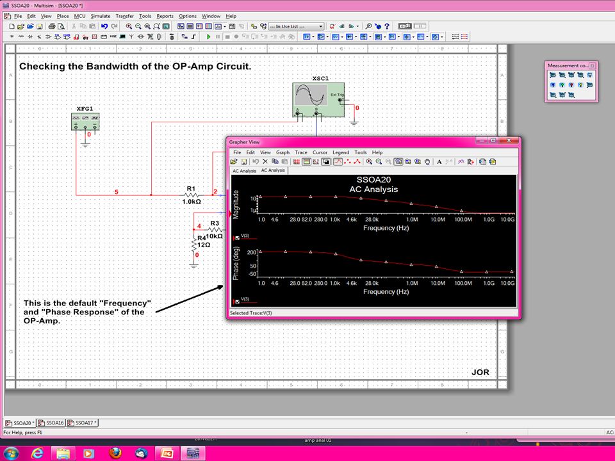
Task: Place a Basic resistor component icon
Action: [x=20, y=36]
